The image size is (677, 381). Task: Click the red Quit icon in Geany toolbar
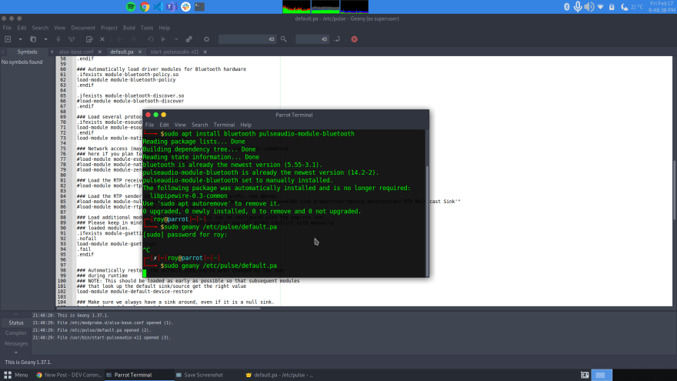(x=354, y=39)
